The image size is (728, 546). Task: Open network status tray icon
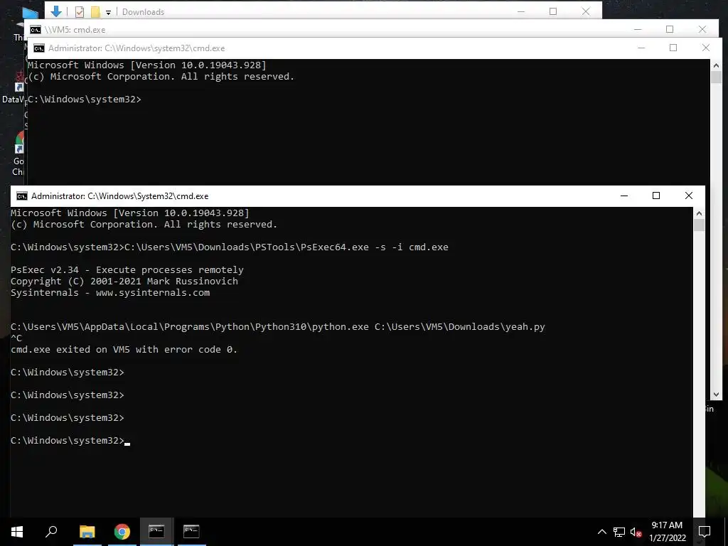tap(619, 532)
